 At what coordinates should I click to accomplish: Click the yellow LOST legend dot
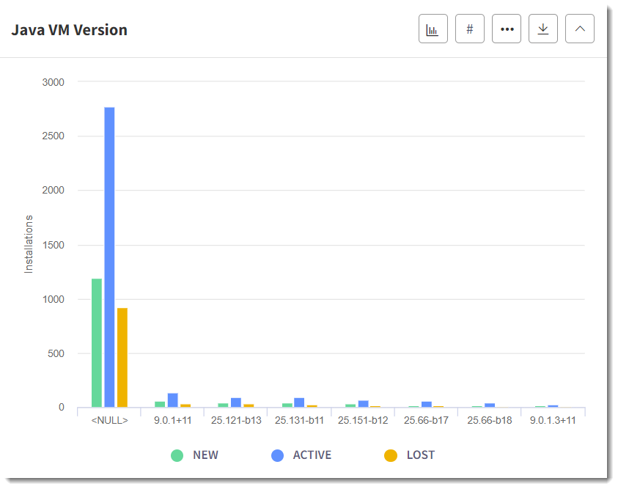tap(391, 455)
